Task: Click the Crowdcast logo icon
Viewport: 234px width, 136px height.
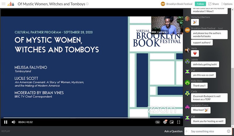Action: [11, 4]
